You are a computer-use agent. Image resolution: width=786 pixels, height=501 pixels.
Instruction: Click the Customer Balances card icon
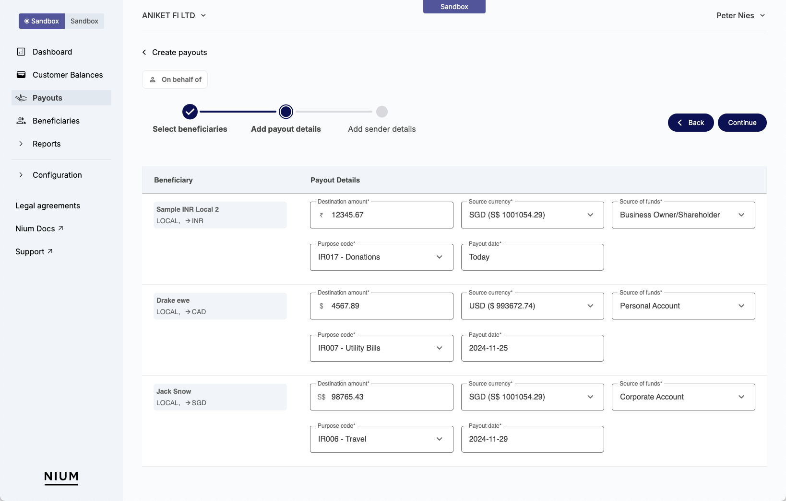pos(21,75)
